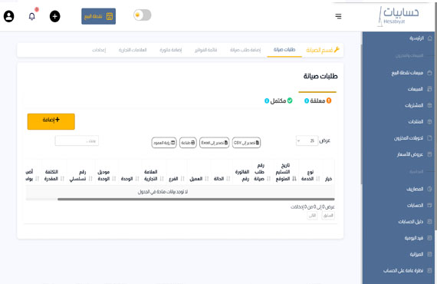Toggle the light/dark mode switch
This screenshot has height=284, width=437.
point(143,15)
